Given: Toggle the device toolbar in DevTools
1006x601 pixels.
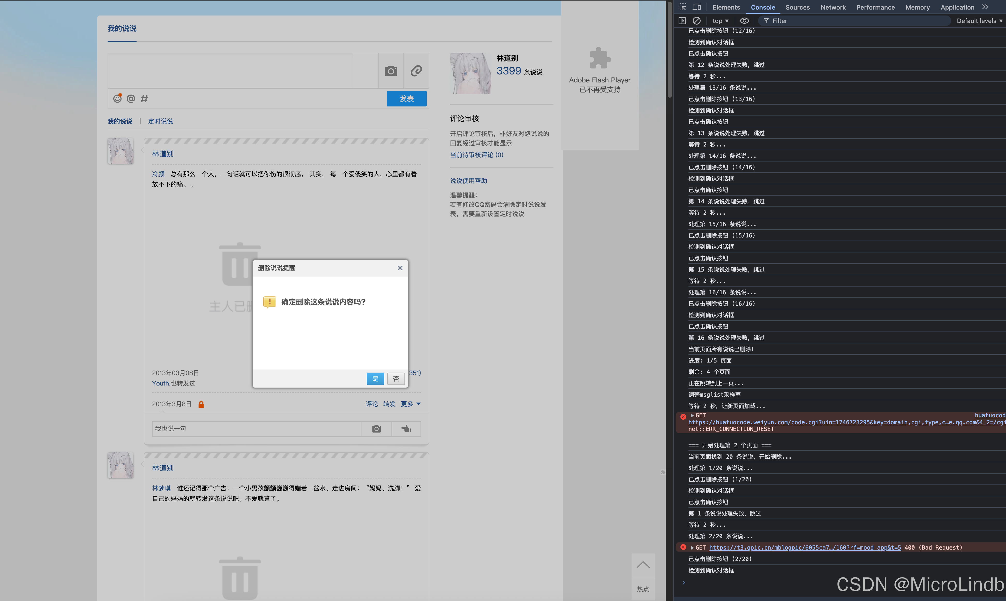Looking at the screenshot, I should pyautogui.click(x=697, y=7).
